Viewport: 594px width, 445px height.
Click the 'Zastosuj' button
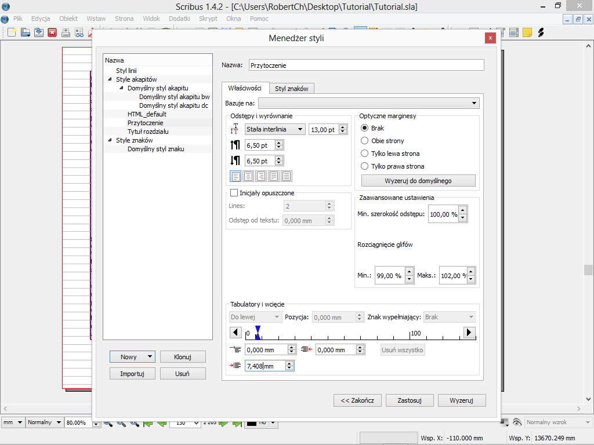pyautogui.click(x=408, y=400)
